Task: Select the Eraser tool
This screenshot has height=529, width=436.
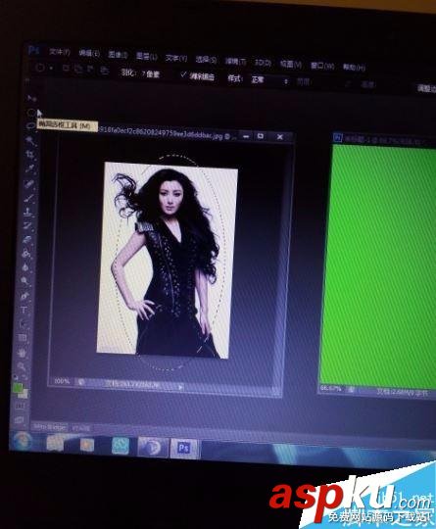Action: coord(27,240)
